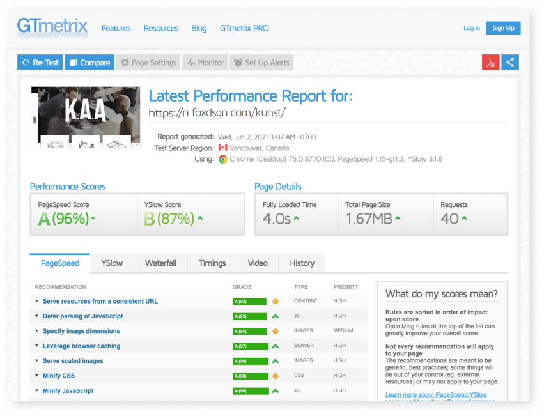This screenshot has height=416, width=544.
Task: Click the KAA website preview thumbnail
Action: [85, 117]
